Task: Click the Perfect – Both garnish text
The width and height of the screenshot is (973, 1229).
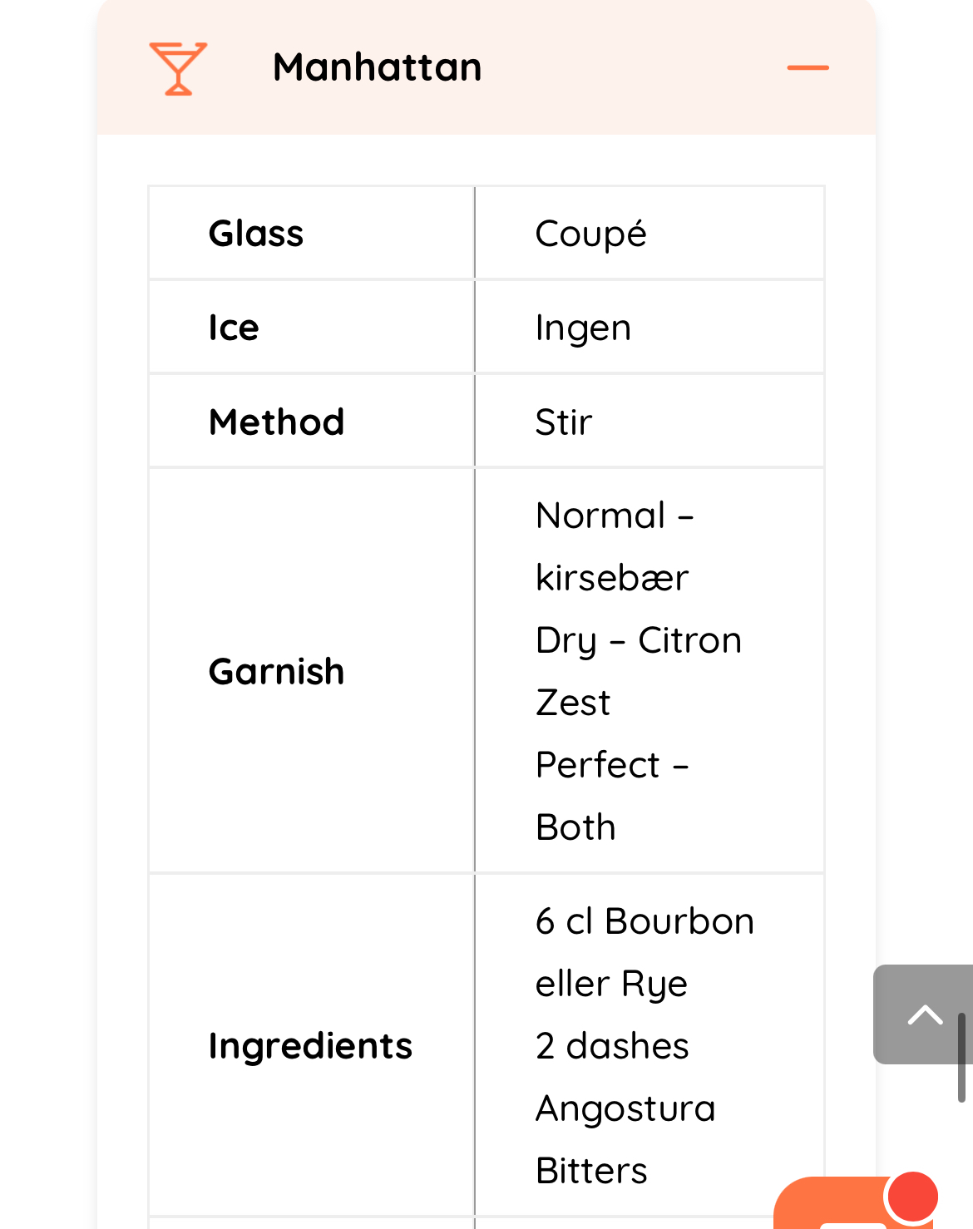Action: (612, 796)
